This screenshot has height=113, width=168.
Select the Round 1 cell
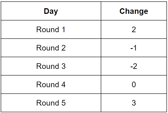click(51, 30)
